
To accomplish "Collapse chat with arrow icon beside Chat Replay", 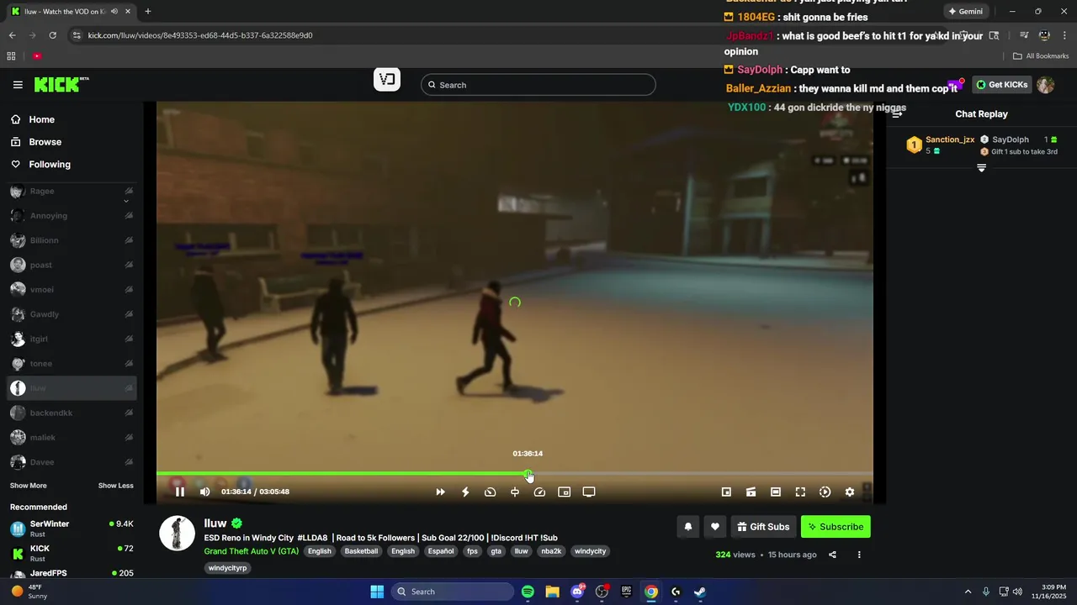I will pyautogui.click(x=897, y=114).
